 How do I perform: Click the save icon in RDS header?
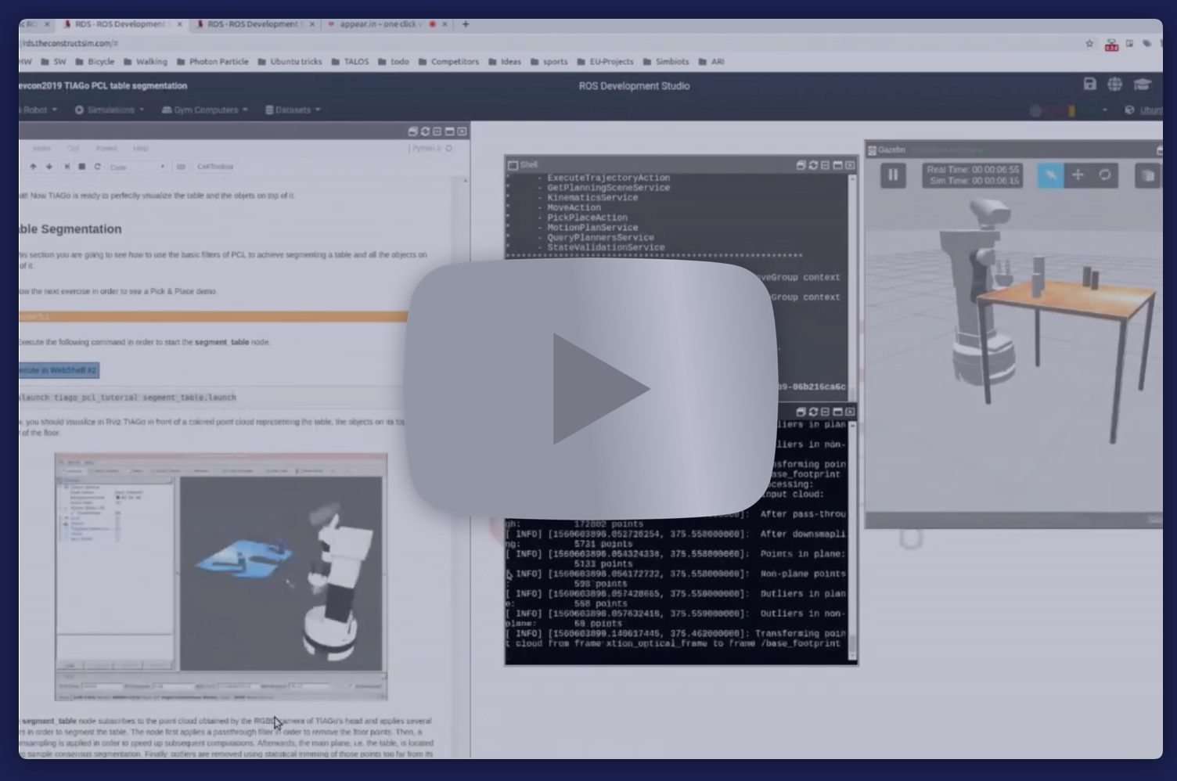click(1089, 84)
